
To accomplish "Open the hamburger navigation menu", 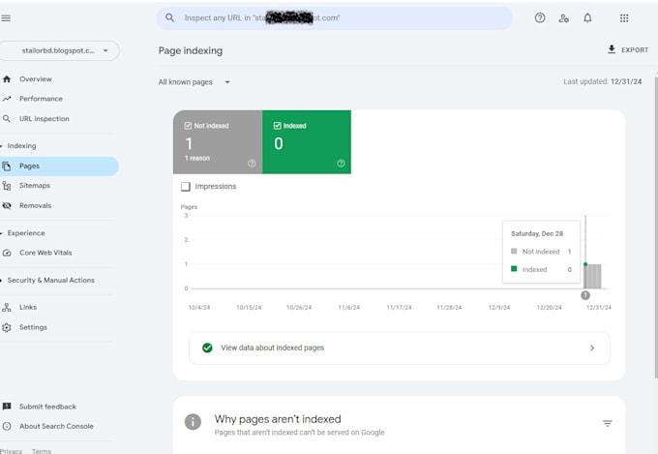I will tap(6, 18).
